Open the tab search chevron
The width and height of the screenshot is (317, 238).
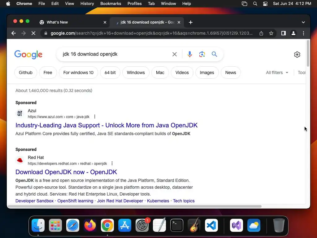point(303,22)
